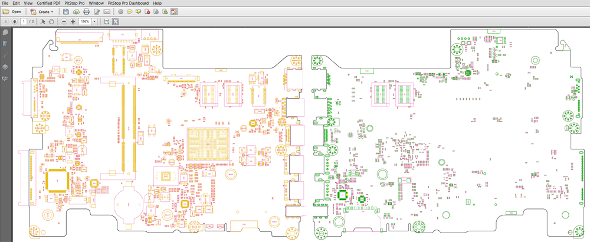
Task: Toggle Fit Page view mode
Action: click(x=116, y=21)
